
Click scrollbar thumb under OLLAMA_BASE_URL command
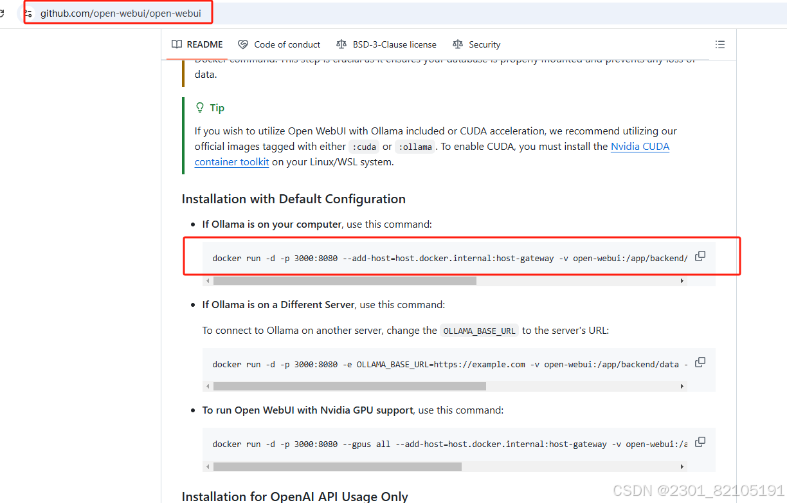(x=350, y=387)
